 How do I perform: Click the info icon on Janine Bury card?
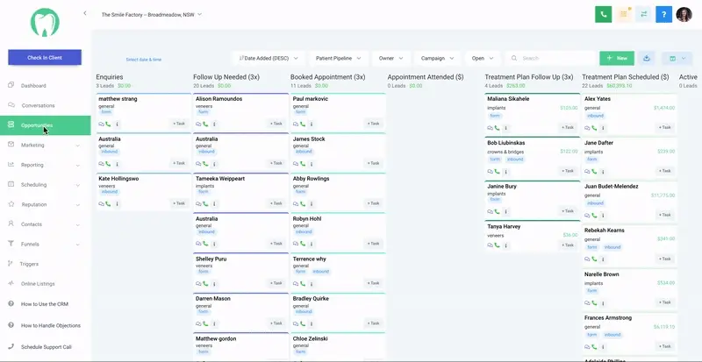coord(505,211)
